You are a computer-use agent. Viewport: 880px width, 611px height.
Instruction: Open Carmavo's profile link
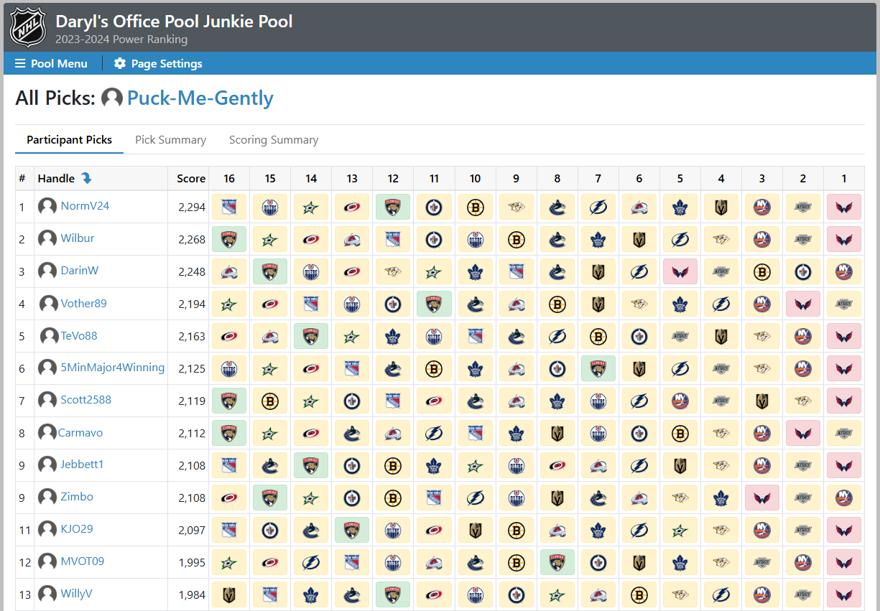(80, 433)
